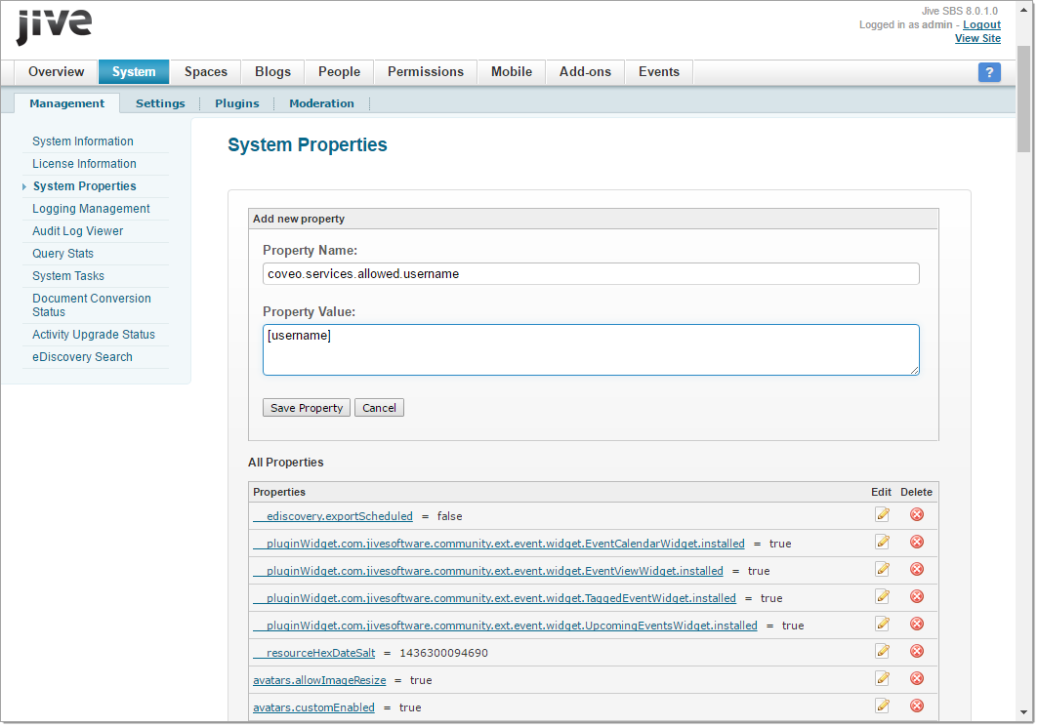Delete the TaggedEventWidget.installed property
This screenshot has height=727, width=1038.
pyautogui.click(x=915, y=595)
